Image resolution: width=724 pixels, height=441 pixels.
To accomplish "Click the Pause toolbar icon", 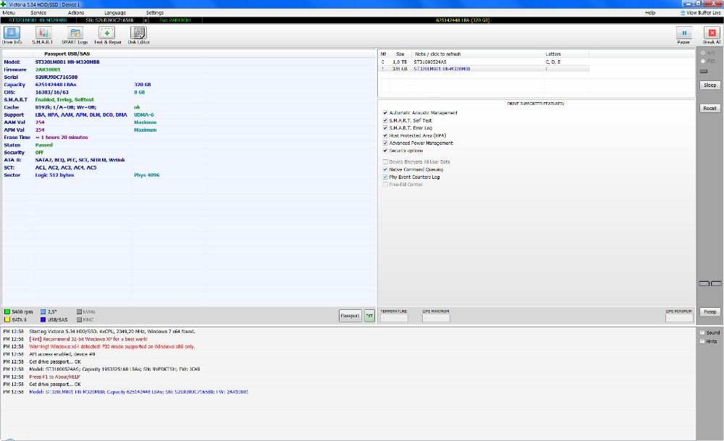I will pyautogui.click(x=684, y=33).
